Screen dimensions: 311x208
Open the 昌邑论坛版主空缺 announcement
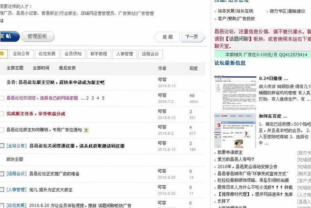pos(61,82)
